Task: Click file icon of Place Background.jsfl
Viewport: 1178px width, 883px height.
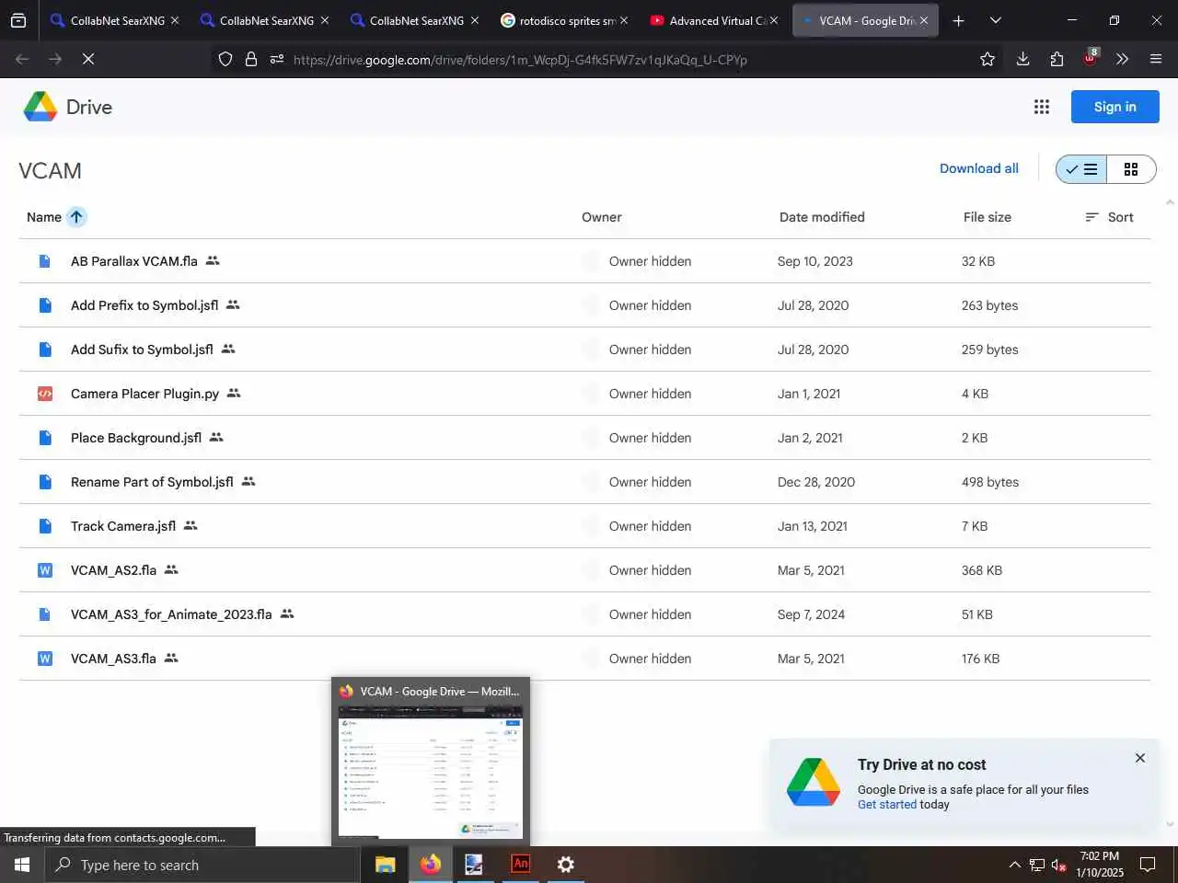Action: click(44, 438)
